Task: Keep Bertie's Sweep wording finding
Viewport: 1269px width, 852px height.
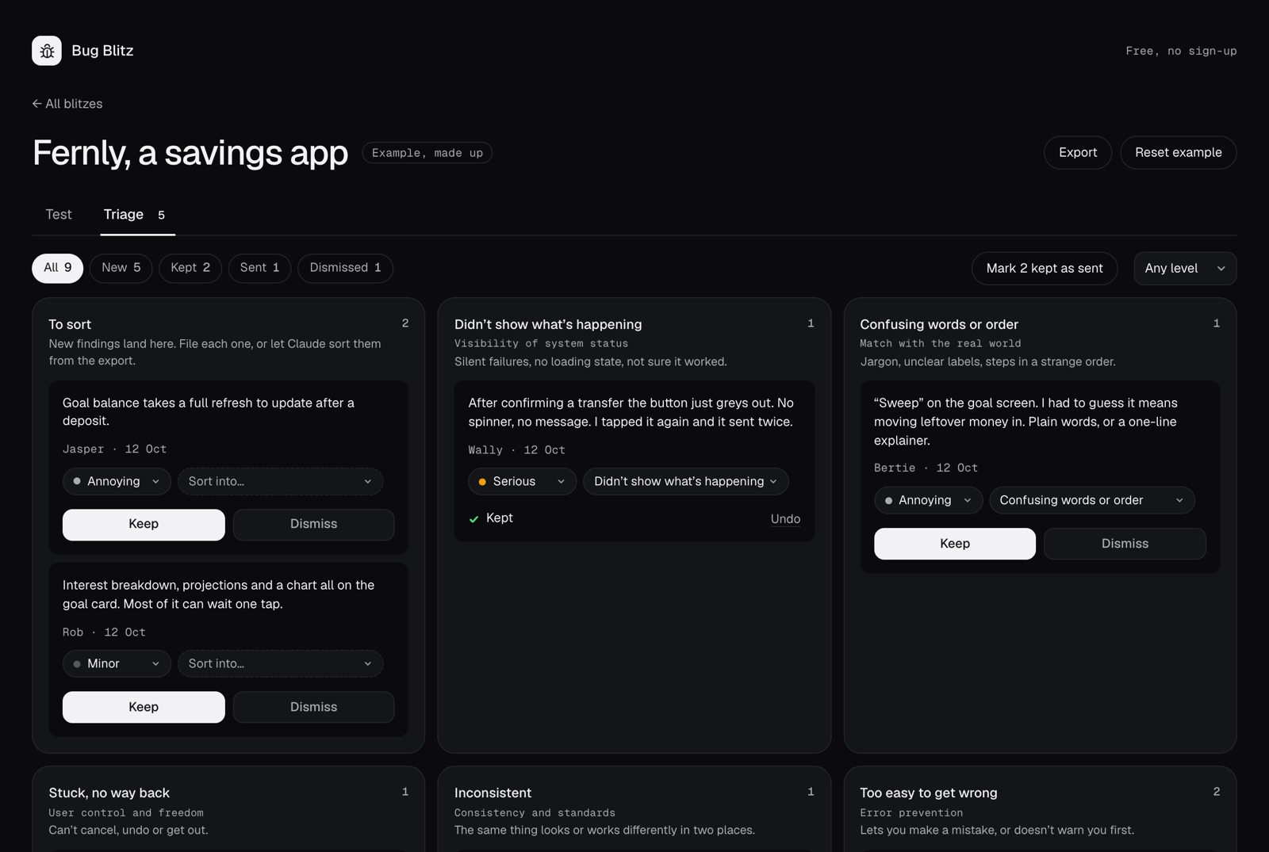Action: 955,544
